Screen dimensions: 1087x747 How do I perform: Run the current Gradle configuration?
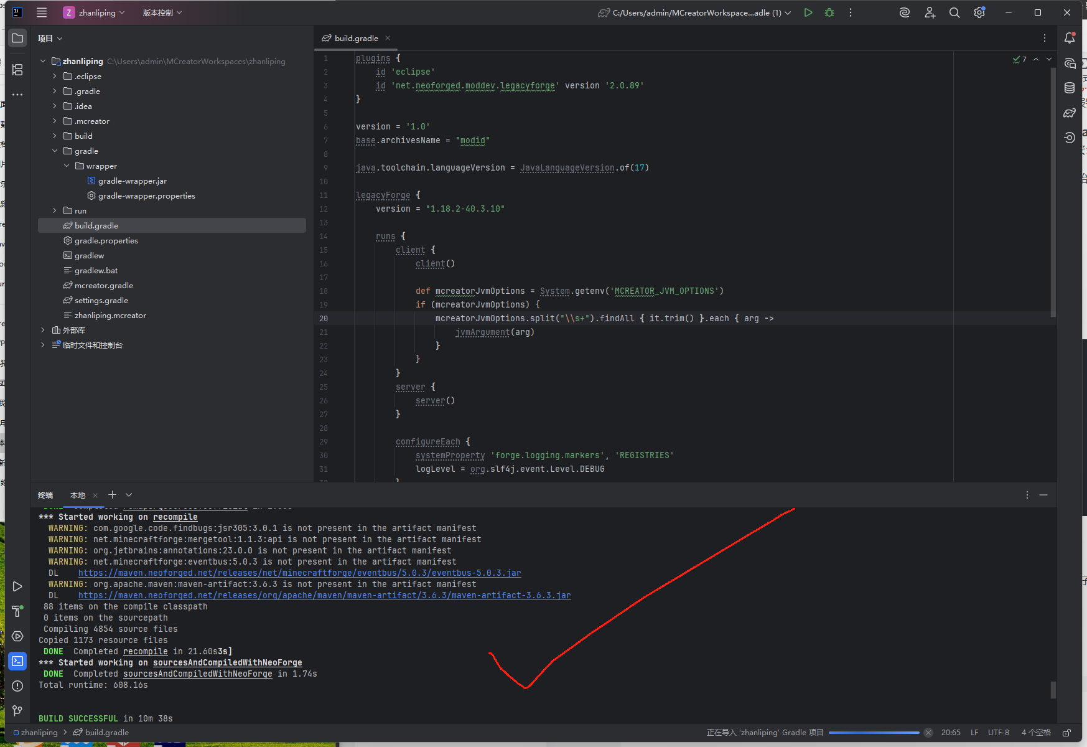(x=808, y=12)
